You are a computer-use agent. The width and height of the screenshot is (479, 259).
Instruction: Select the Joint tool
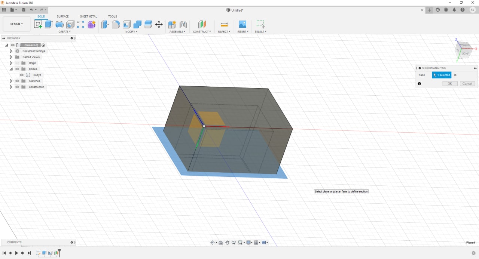point(183,24)
